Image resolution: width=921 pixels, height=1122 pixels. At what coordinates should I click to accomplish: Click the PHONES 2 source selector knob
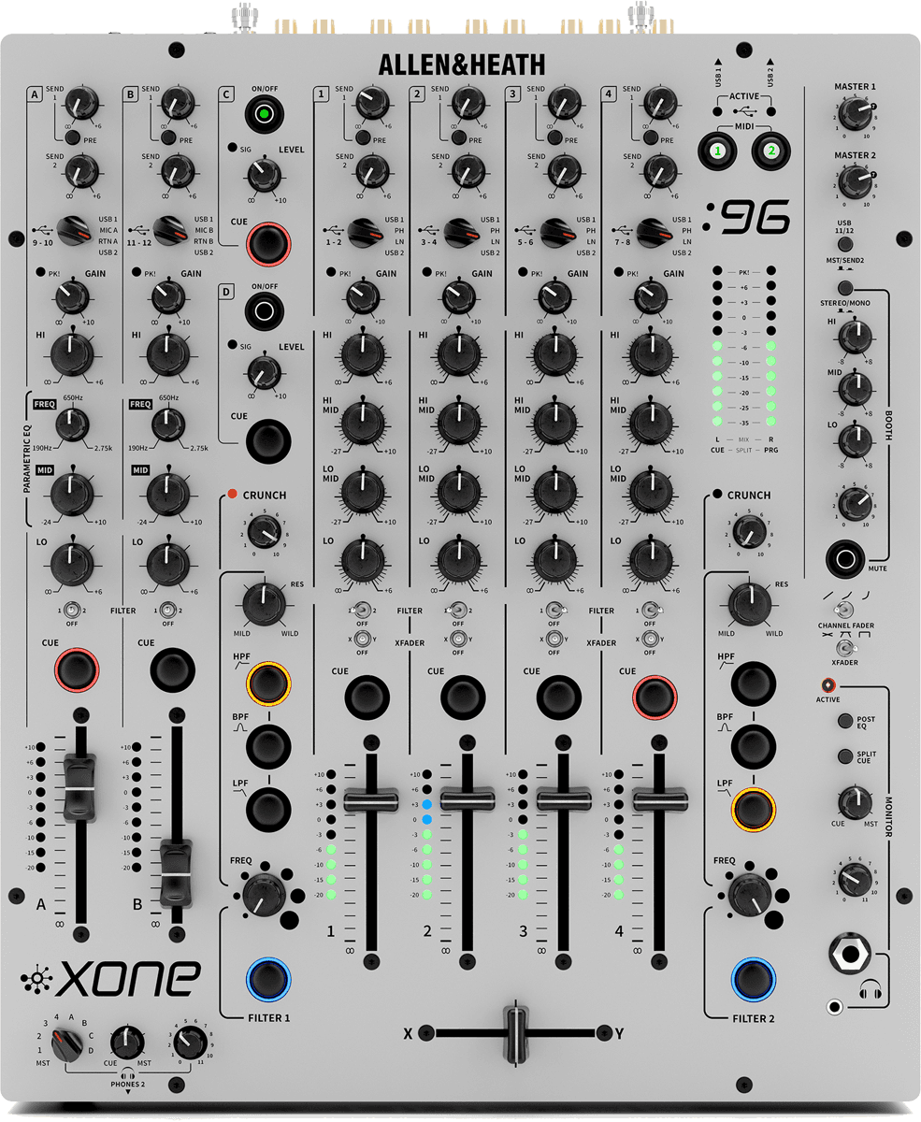[65, 1043]
